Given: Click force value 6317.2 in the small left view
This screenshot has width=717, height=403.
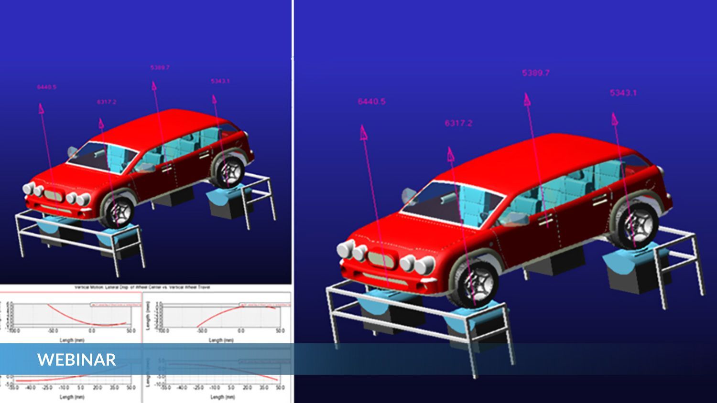Looking at the screenshot, I should click(x=107, y=102).
